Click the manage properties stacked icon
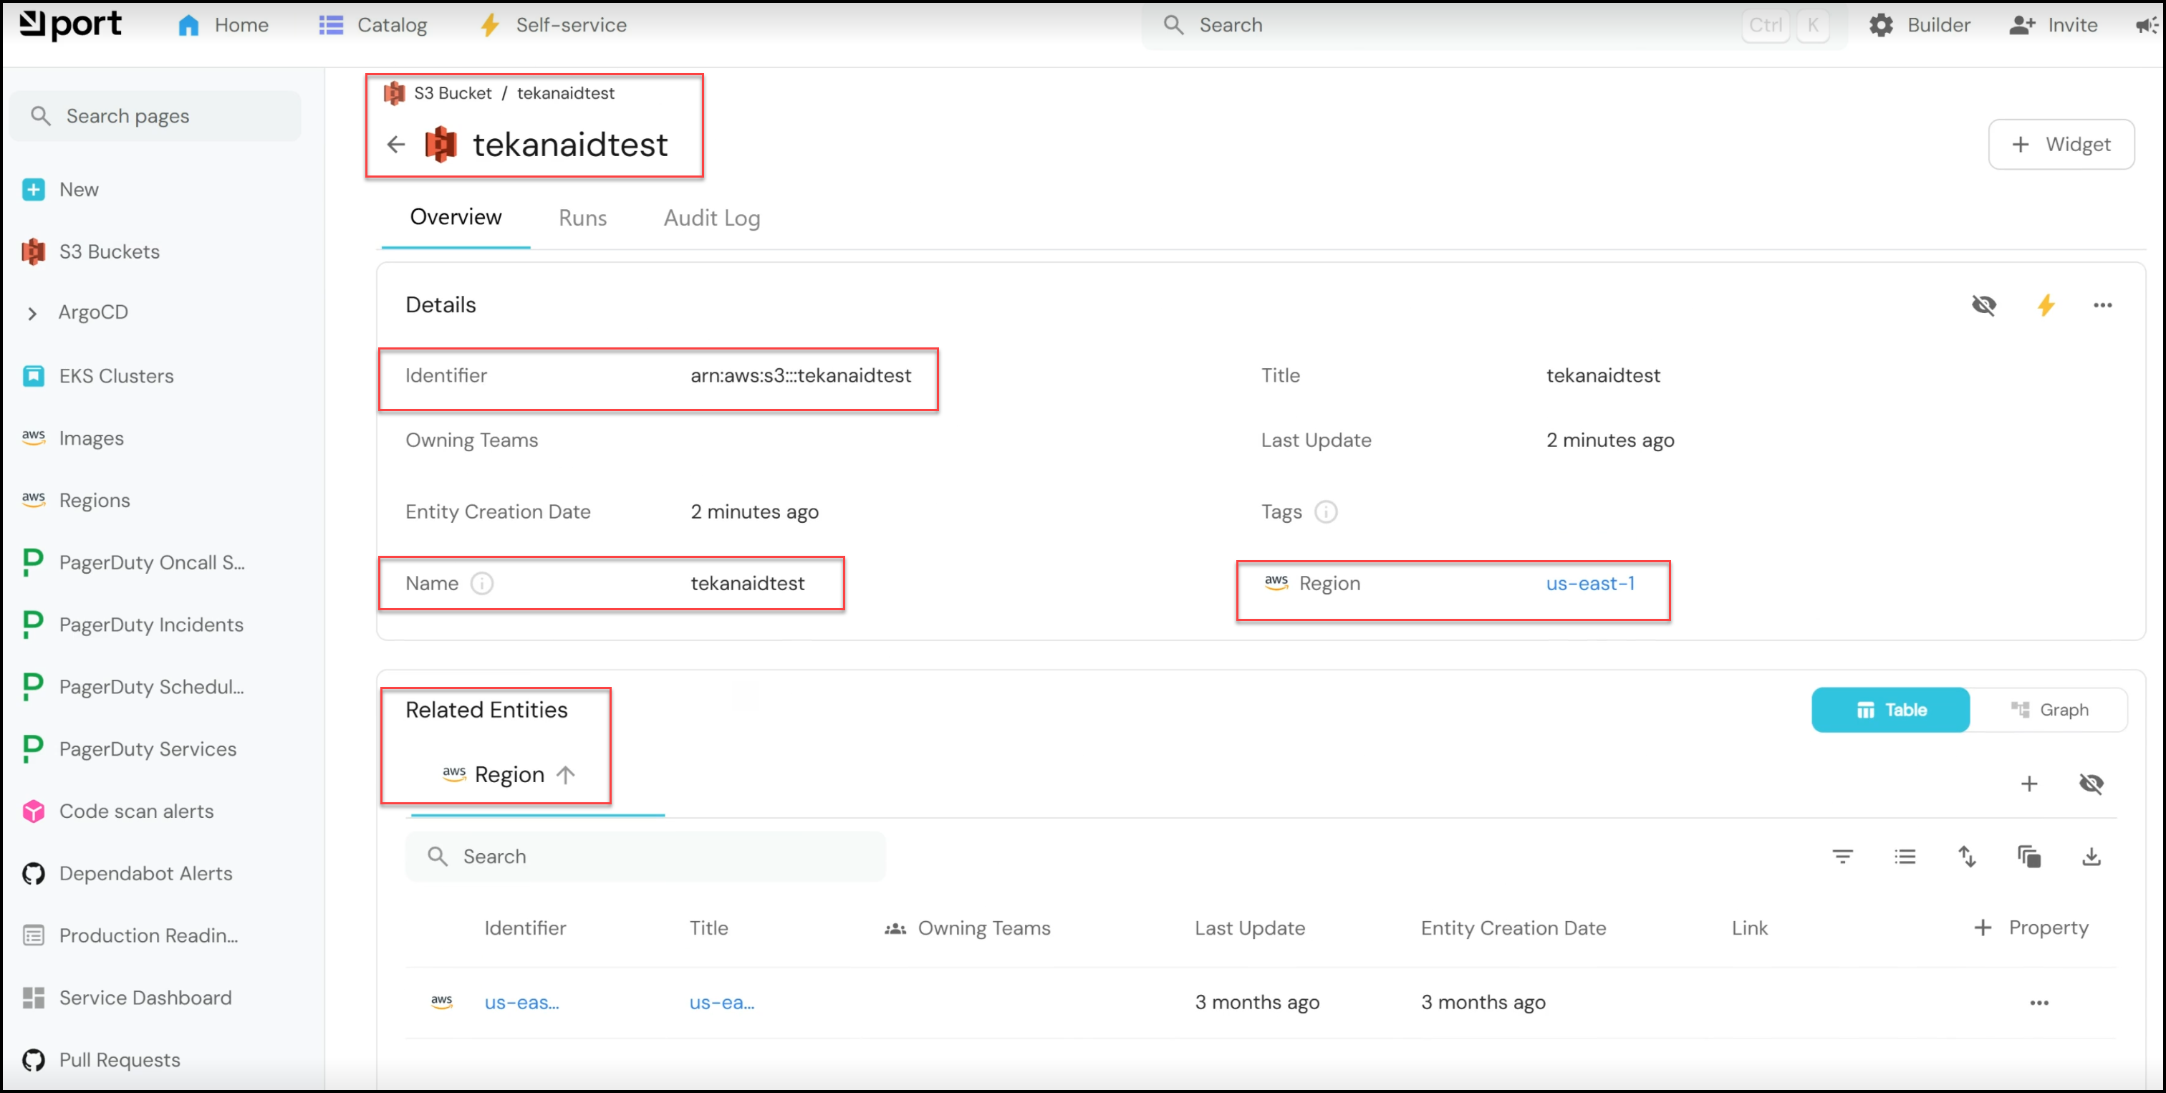Image resolution: width=2166 pixels, height=1093 pixels. click(x=2029, y=857)
